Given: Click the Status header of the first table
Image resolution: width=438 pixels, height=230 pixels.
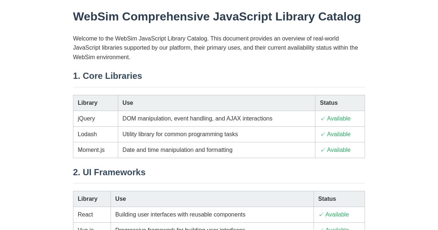Looking at the screenshot, I should [328, 103].
